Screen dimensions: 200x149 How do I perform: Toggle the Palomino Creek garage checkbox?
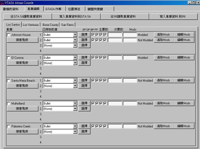[8, 126]
